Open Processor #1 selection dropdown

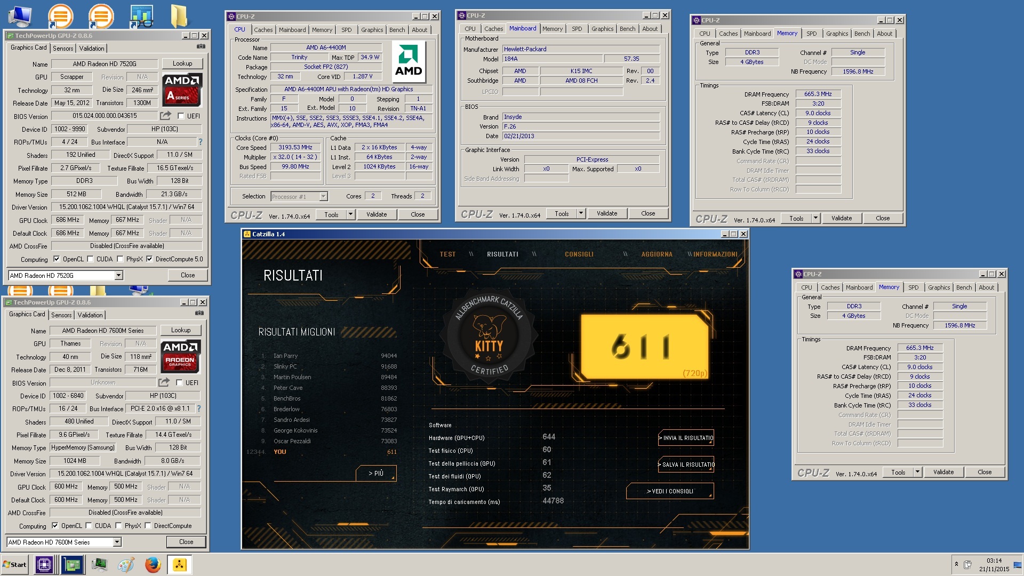[x=323, y=196]
